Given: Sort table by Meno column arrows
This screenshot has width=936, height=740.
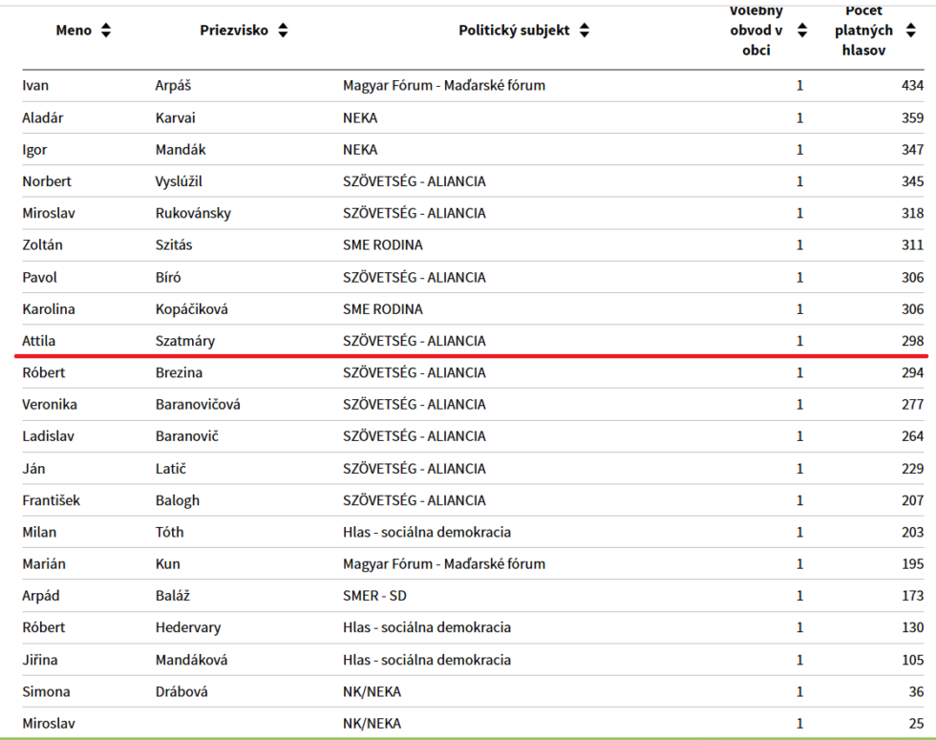Looking at the screenshot, I should (x=106, y=31).
